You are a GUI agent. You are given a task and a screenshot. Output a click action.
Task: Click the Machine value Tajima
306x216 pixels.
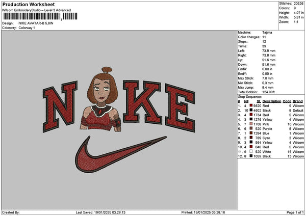tap(267, 33)
